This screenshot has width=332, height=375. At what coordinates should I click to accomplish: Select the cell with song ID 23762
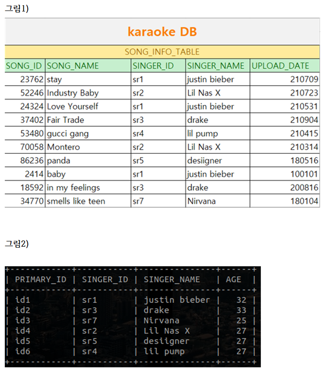point(25,79)
